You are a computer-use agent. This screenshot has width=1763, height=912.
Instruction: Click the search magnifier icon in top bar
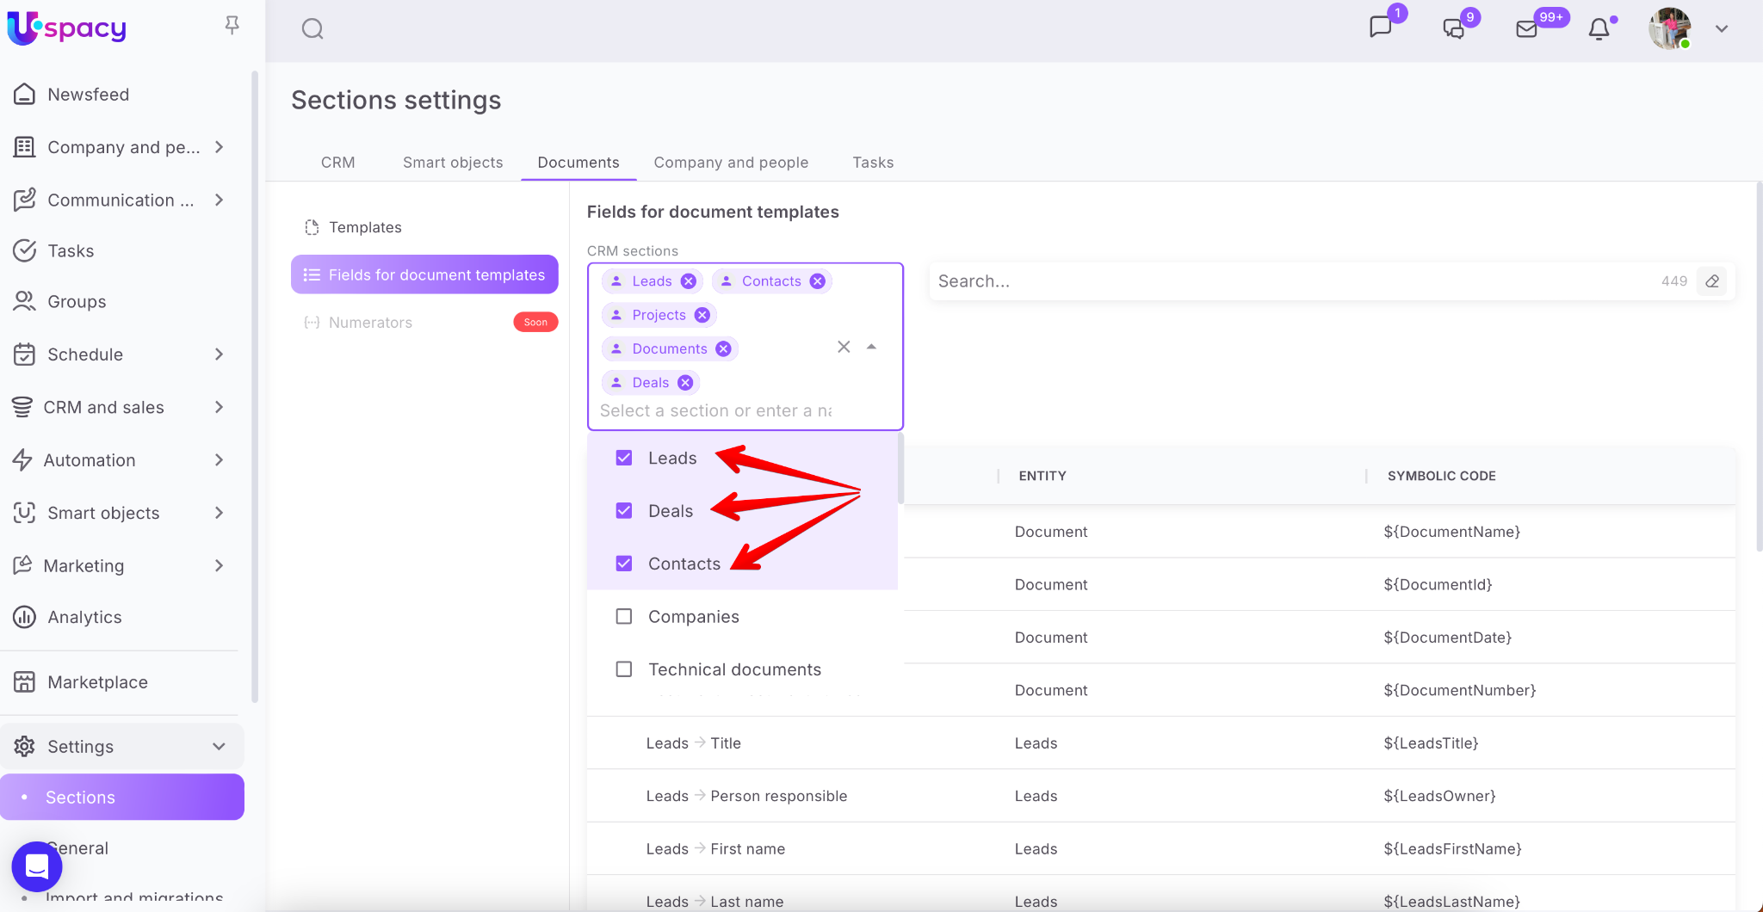[x=312, y=29]
